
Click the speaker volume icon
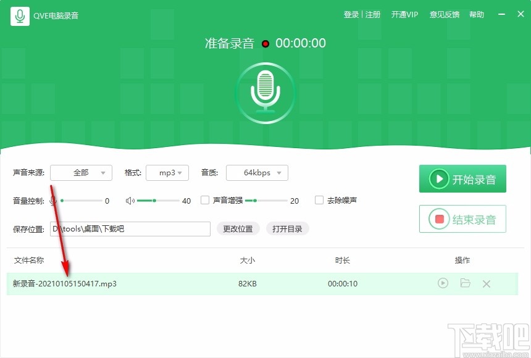click(x=130, y=200)
